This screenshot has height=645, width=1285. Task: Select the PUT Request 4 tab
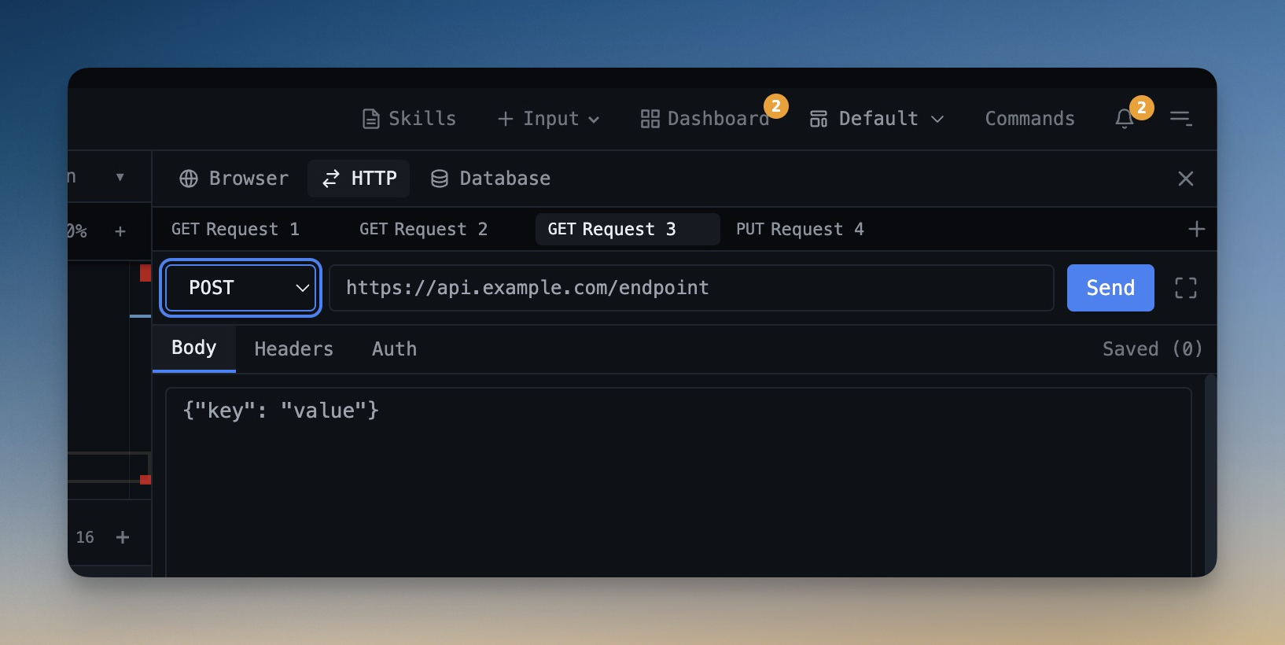(x=800, y=229)
